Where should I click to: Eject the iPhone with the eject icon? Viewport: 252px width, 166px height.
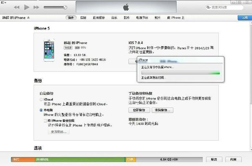(28, 18)
